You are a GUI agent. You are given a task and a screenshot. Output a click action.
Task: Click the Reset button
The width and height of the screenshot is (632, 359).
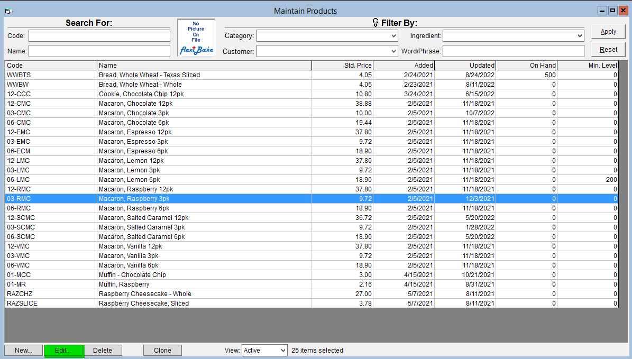pyautogui.click(x=608, y=50)
